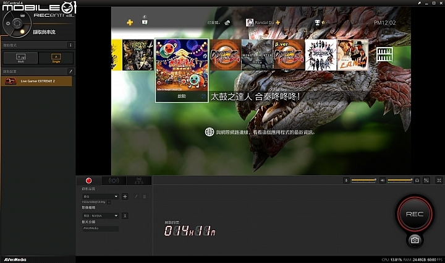Mute the system speaker icon
This screenshot has width=445, height=263.
pyautogui.click(x=383, y=180)
